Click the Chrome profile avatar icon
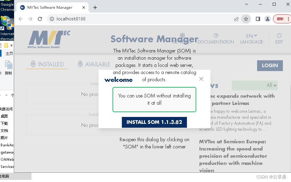 (x=267, y=19)
